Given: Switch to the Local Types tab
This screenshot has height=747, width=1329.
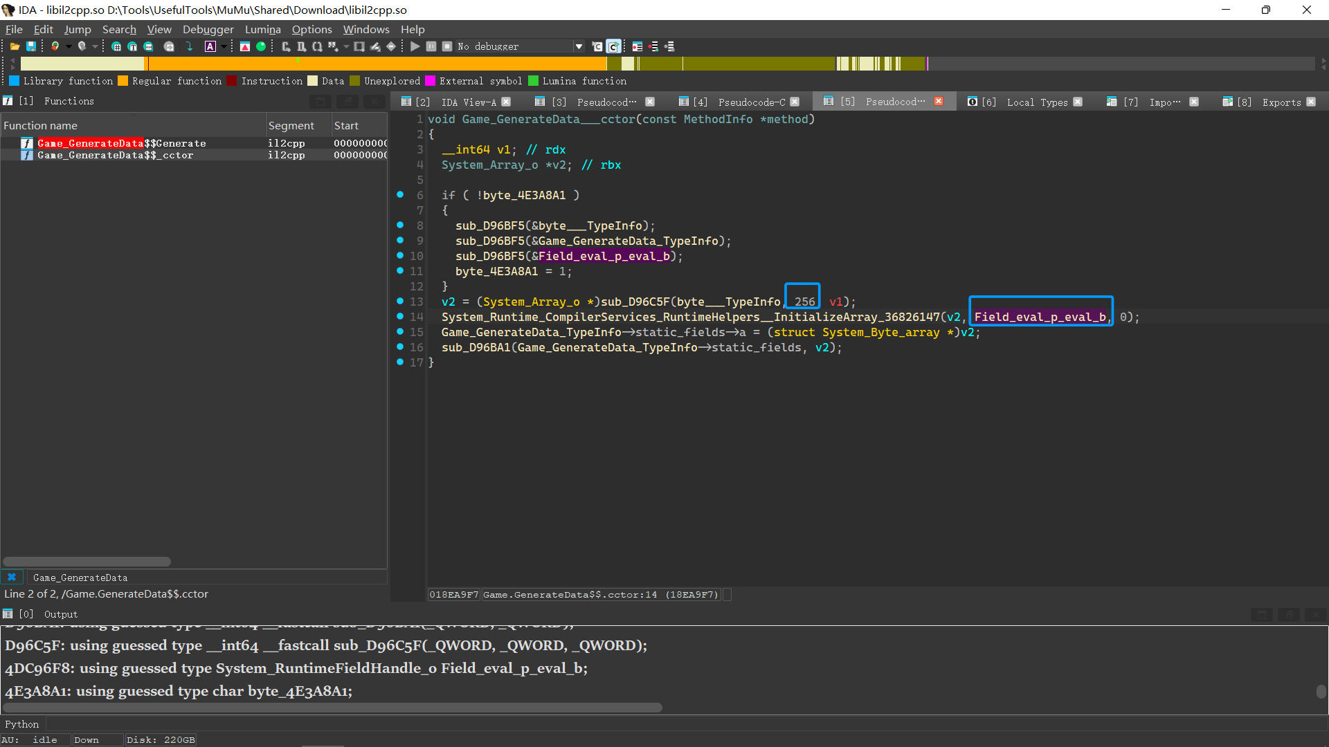Looking at the screenshot, I should [x=1036, y=102].
